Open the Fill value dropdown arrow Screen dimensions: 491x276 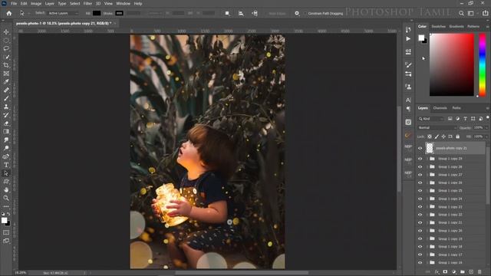point(486,136)
